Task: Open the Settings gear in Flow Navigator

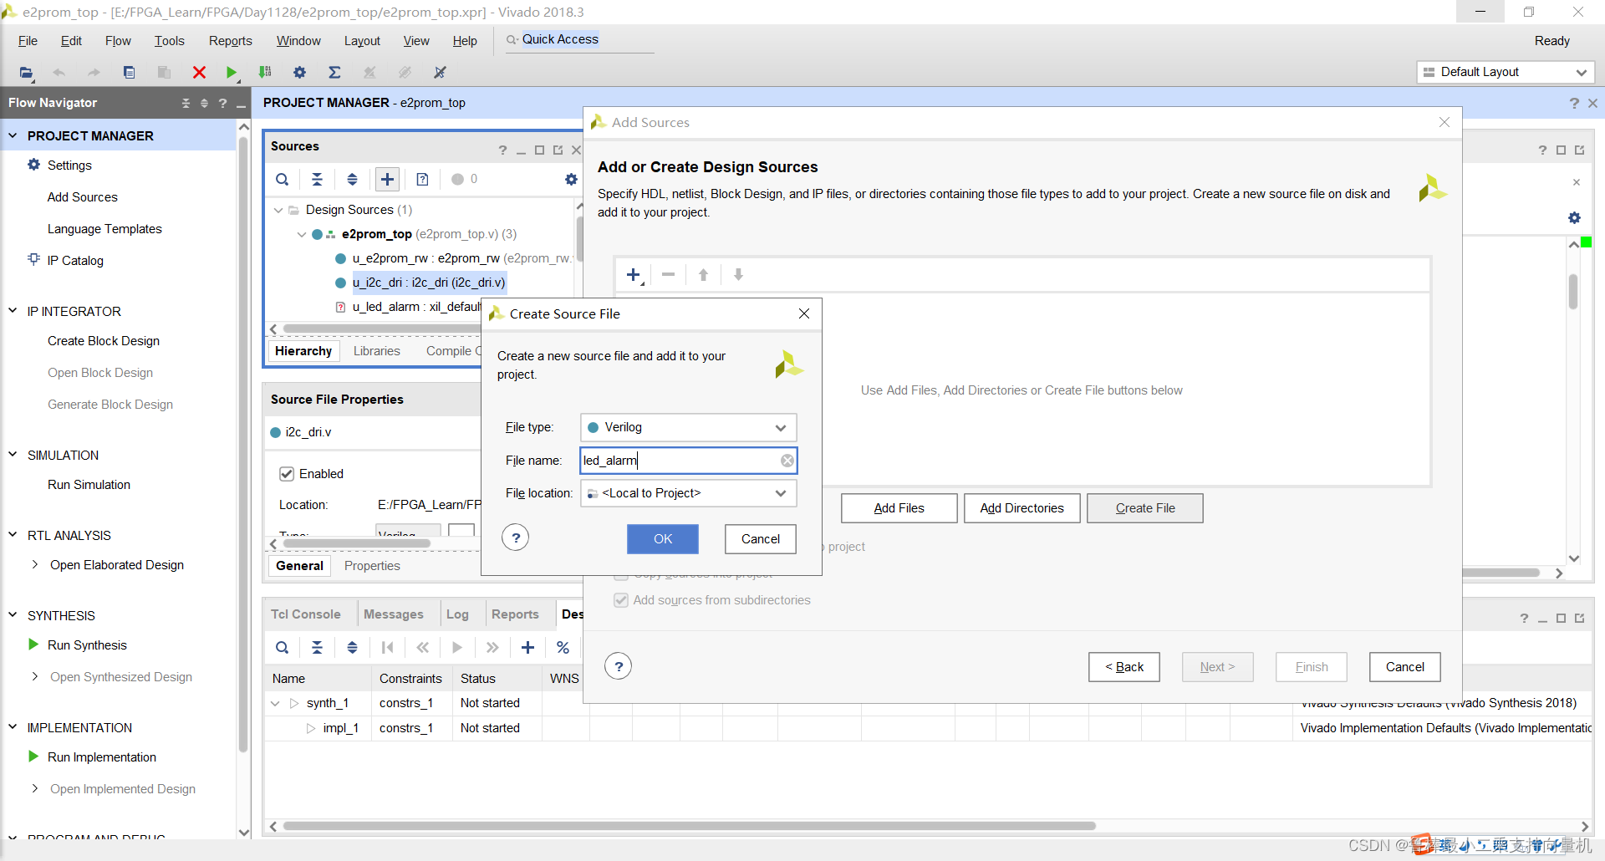Action: 34,165
